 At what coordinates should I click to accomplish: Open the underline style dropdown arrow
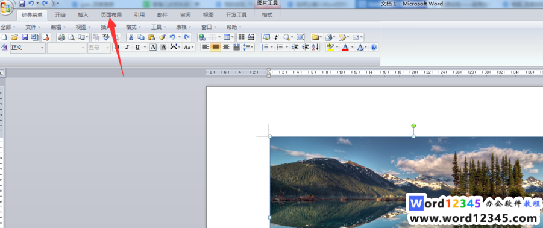pyautogui.click(x=145, y=47)
